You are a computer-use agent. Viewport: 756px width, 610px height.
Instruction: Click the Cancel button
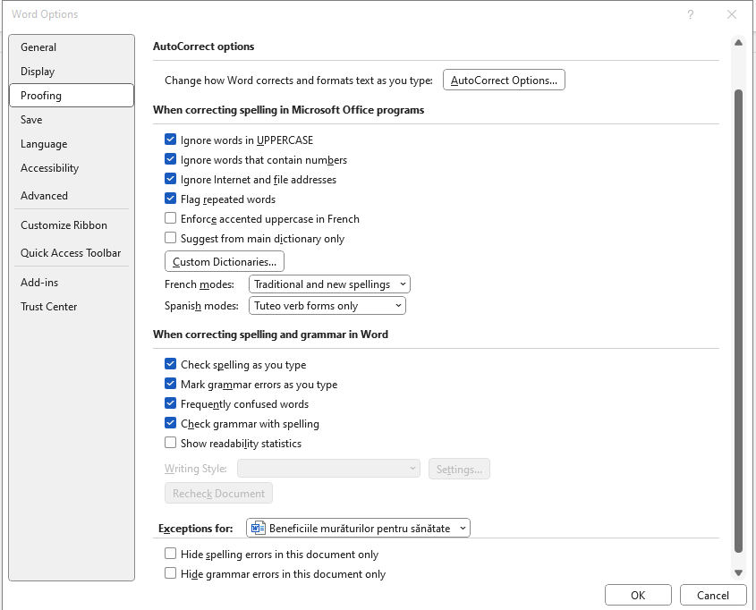tap(712, 595)
